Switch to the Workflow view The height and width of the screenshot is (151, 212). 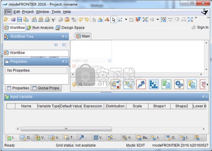14,28
